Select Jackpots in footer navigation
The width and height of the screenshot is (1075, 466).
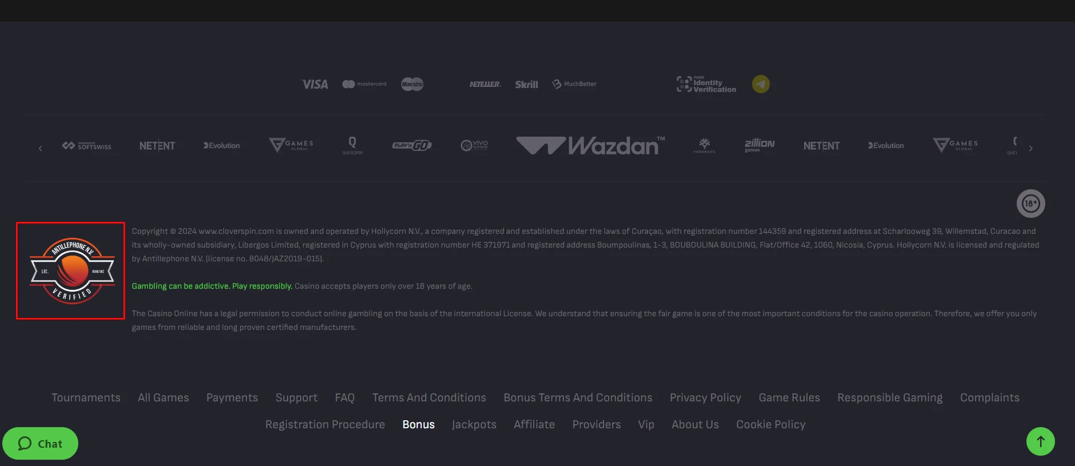click(x=474, y=424)
